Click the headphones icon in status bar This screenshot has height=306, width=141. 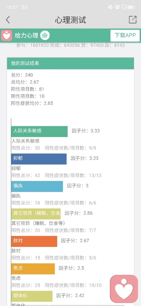(123, 7)
